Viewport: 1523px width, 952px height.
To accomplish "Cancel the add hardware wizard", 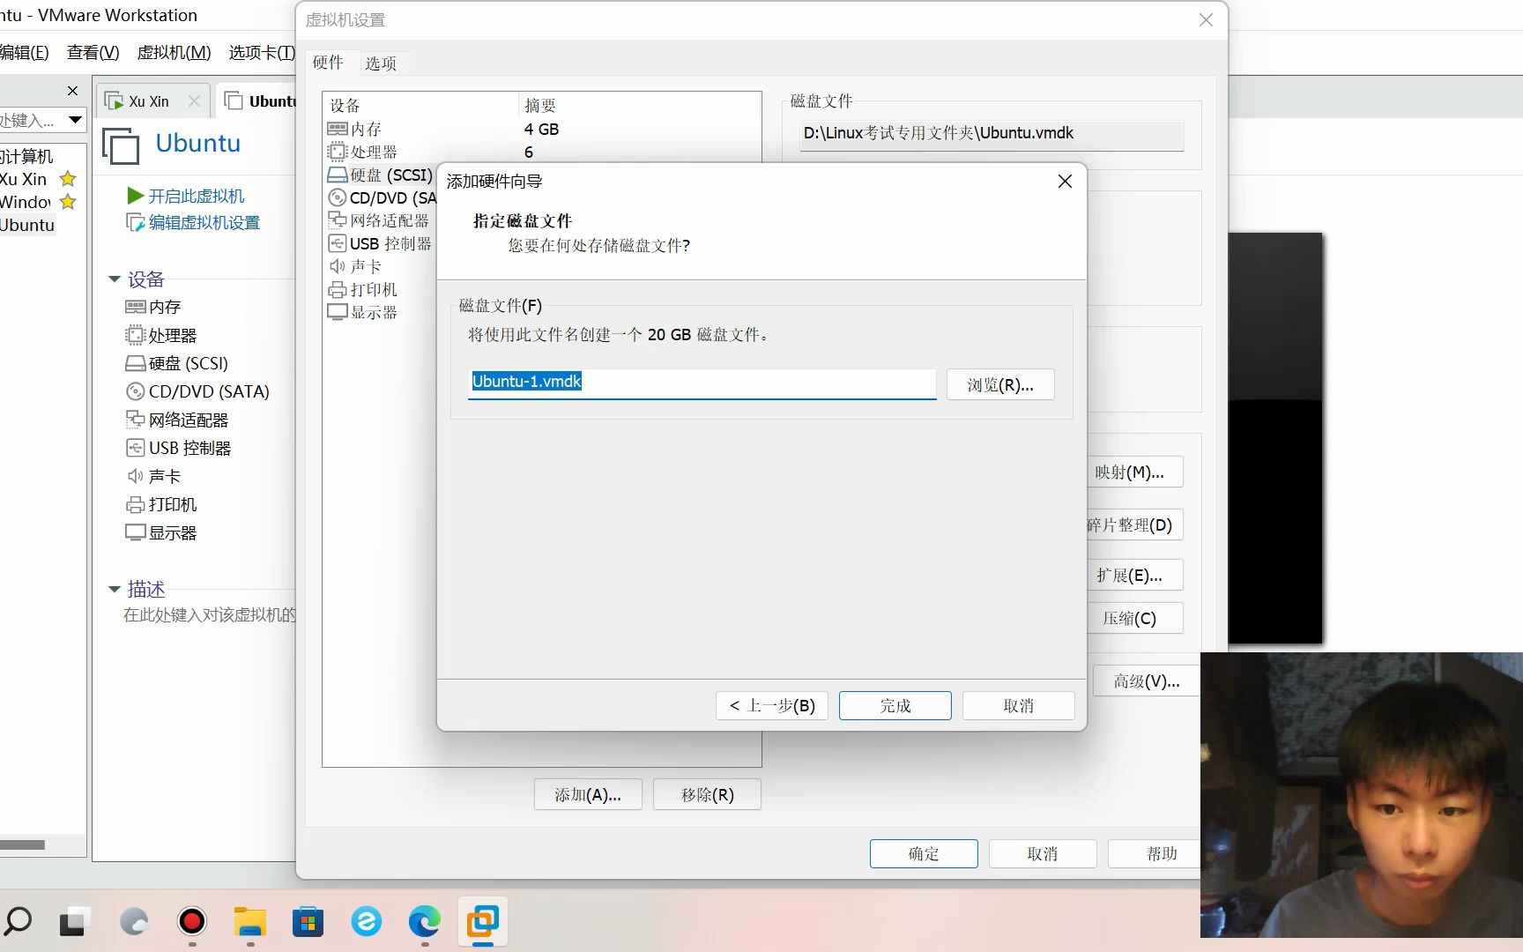I will [1018, 705].
